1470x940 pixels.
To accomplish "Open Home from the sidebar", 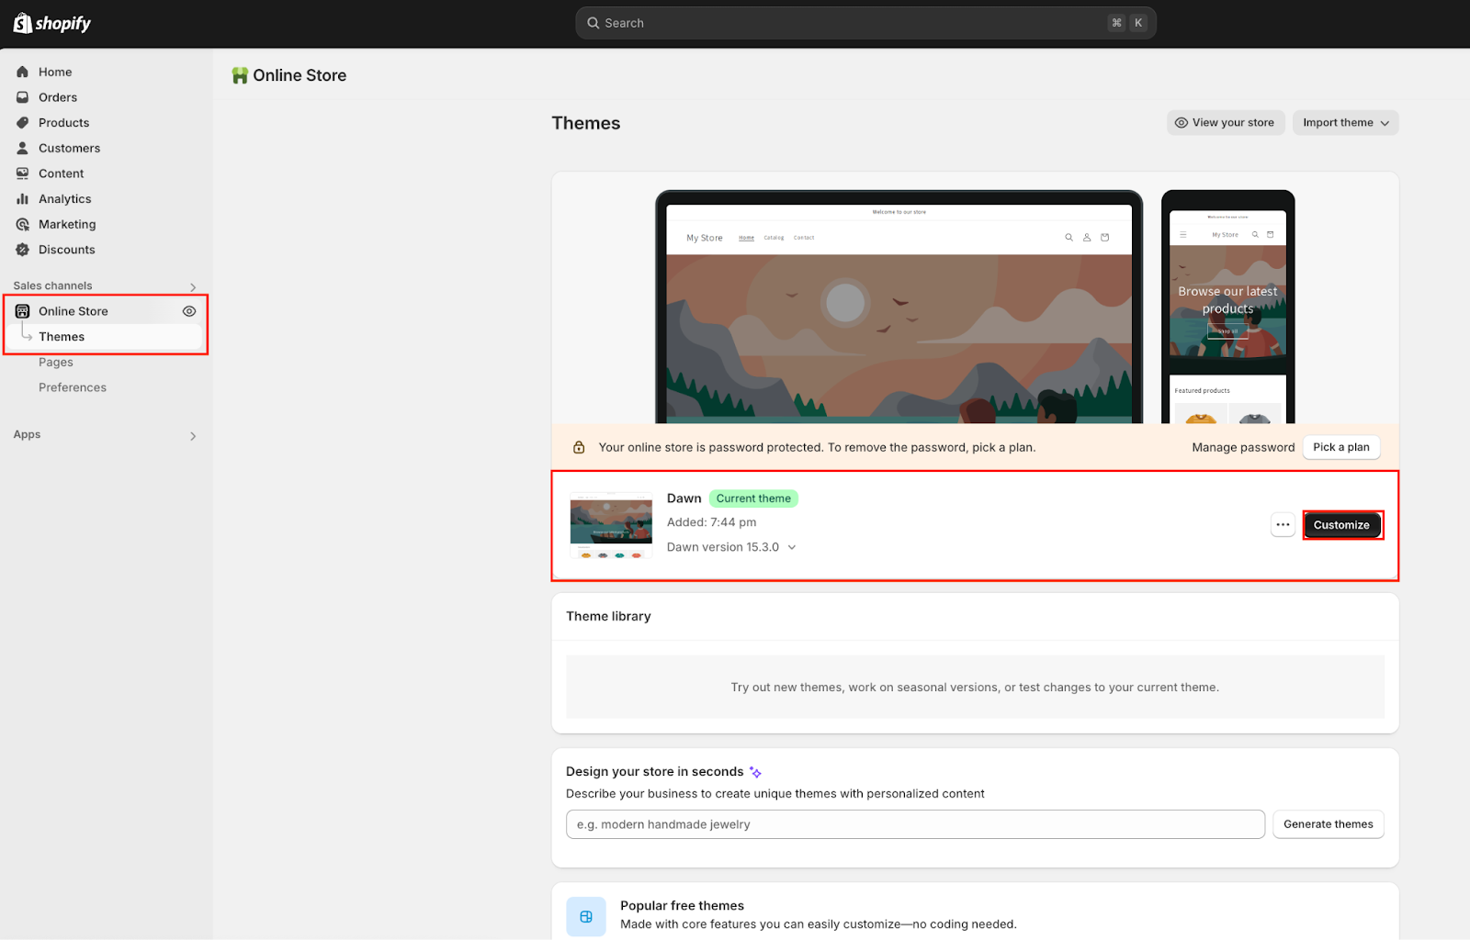I will pos(54,72).
